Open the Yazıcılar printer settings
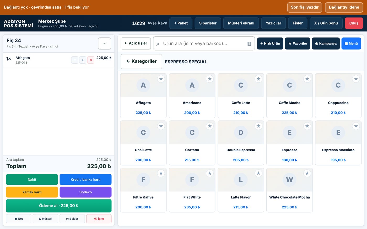This screenshot has height=229, width=367. coord(273,23)
